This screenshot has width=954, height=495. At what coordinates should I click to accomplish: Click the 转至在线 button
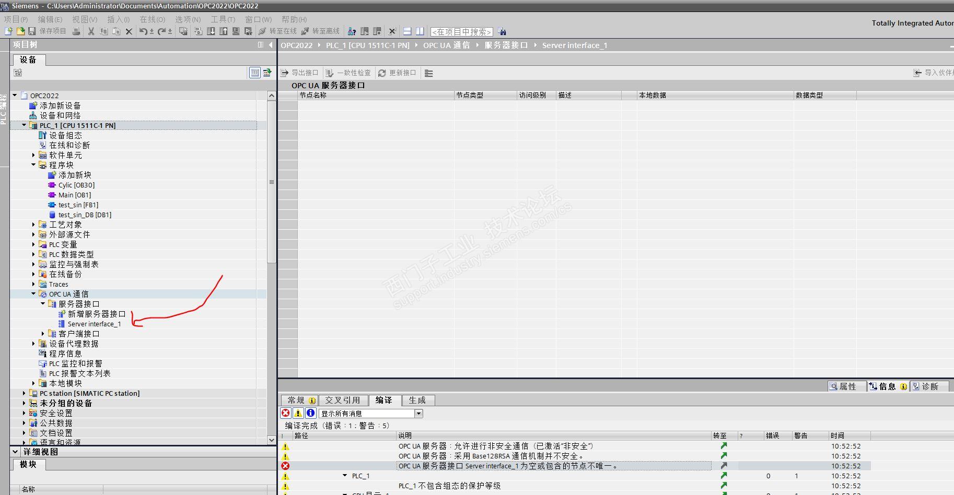(278, 31)
